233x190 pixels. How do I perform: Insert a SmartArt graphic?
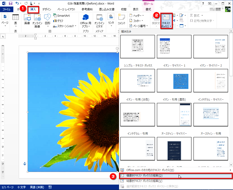[62, 15]
